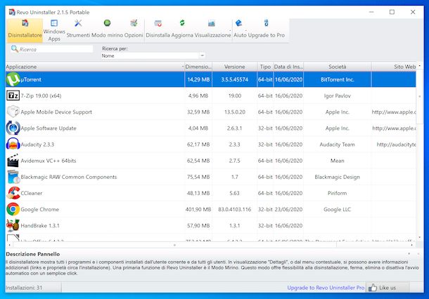
Task: Click the Apple Mobile Device Support icon
Action: (x=13, y=112)
